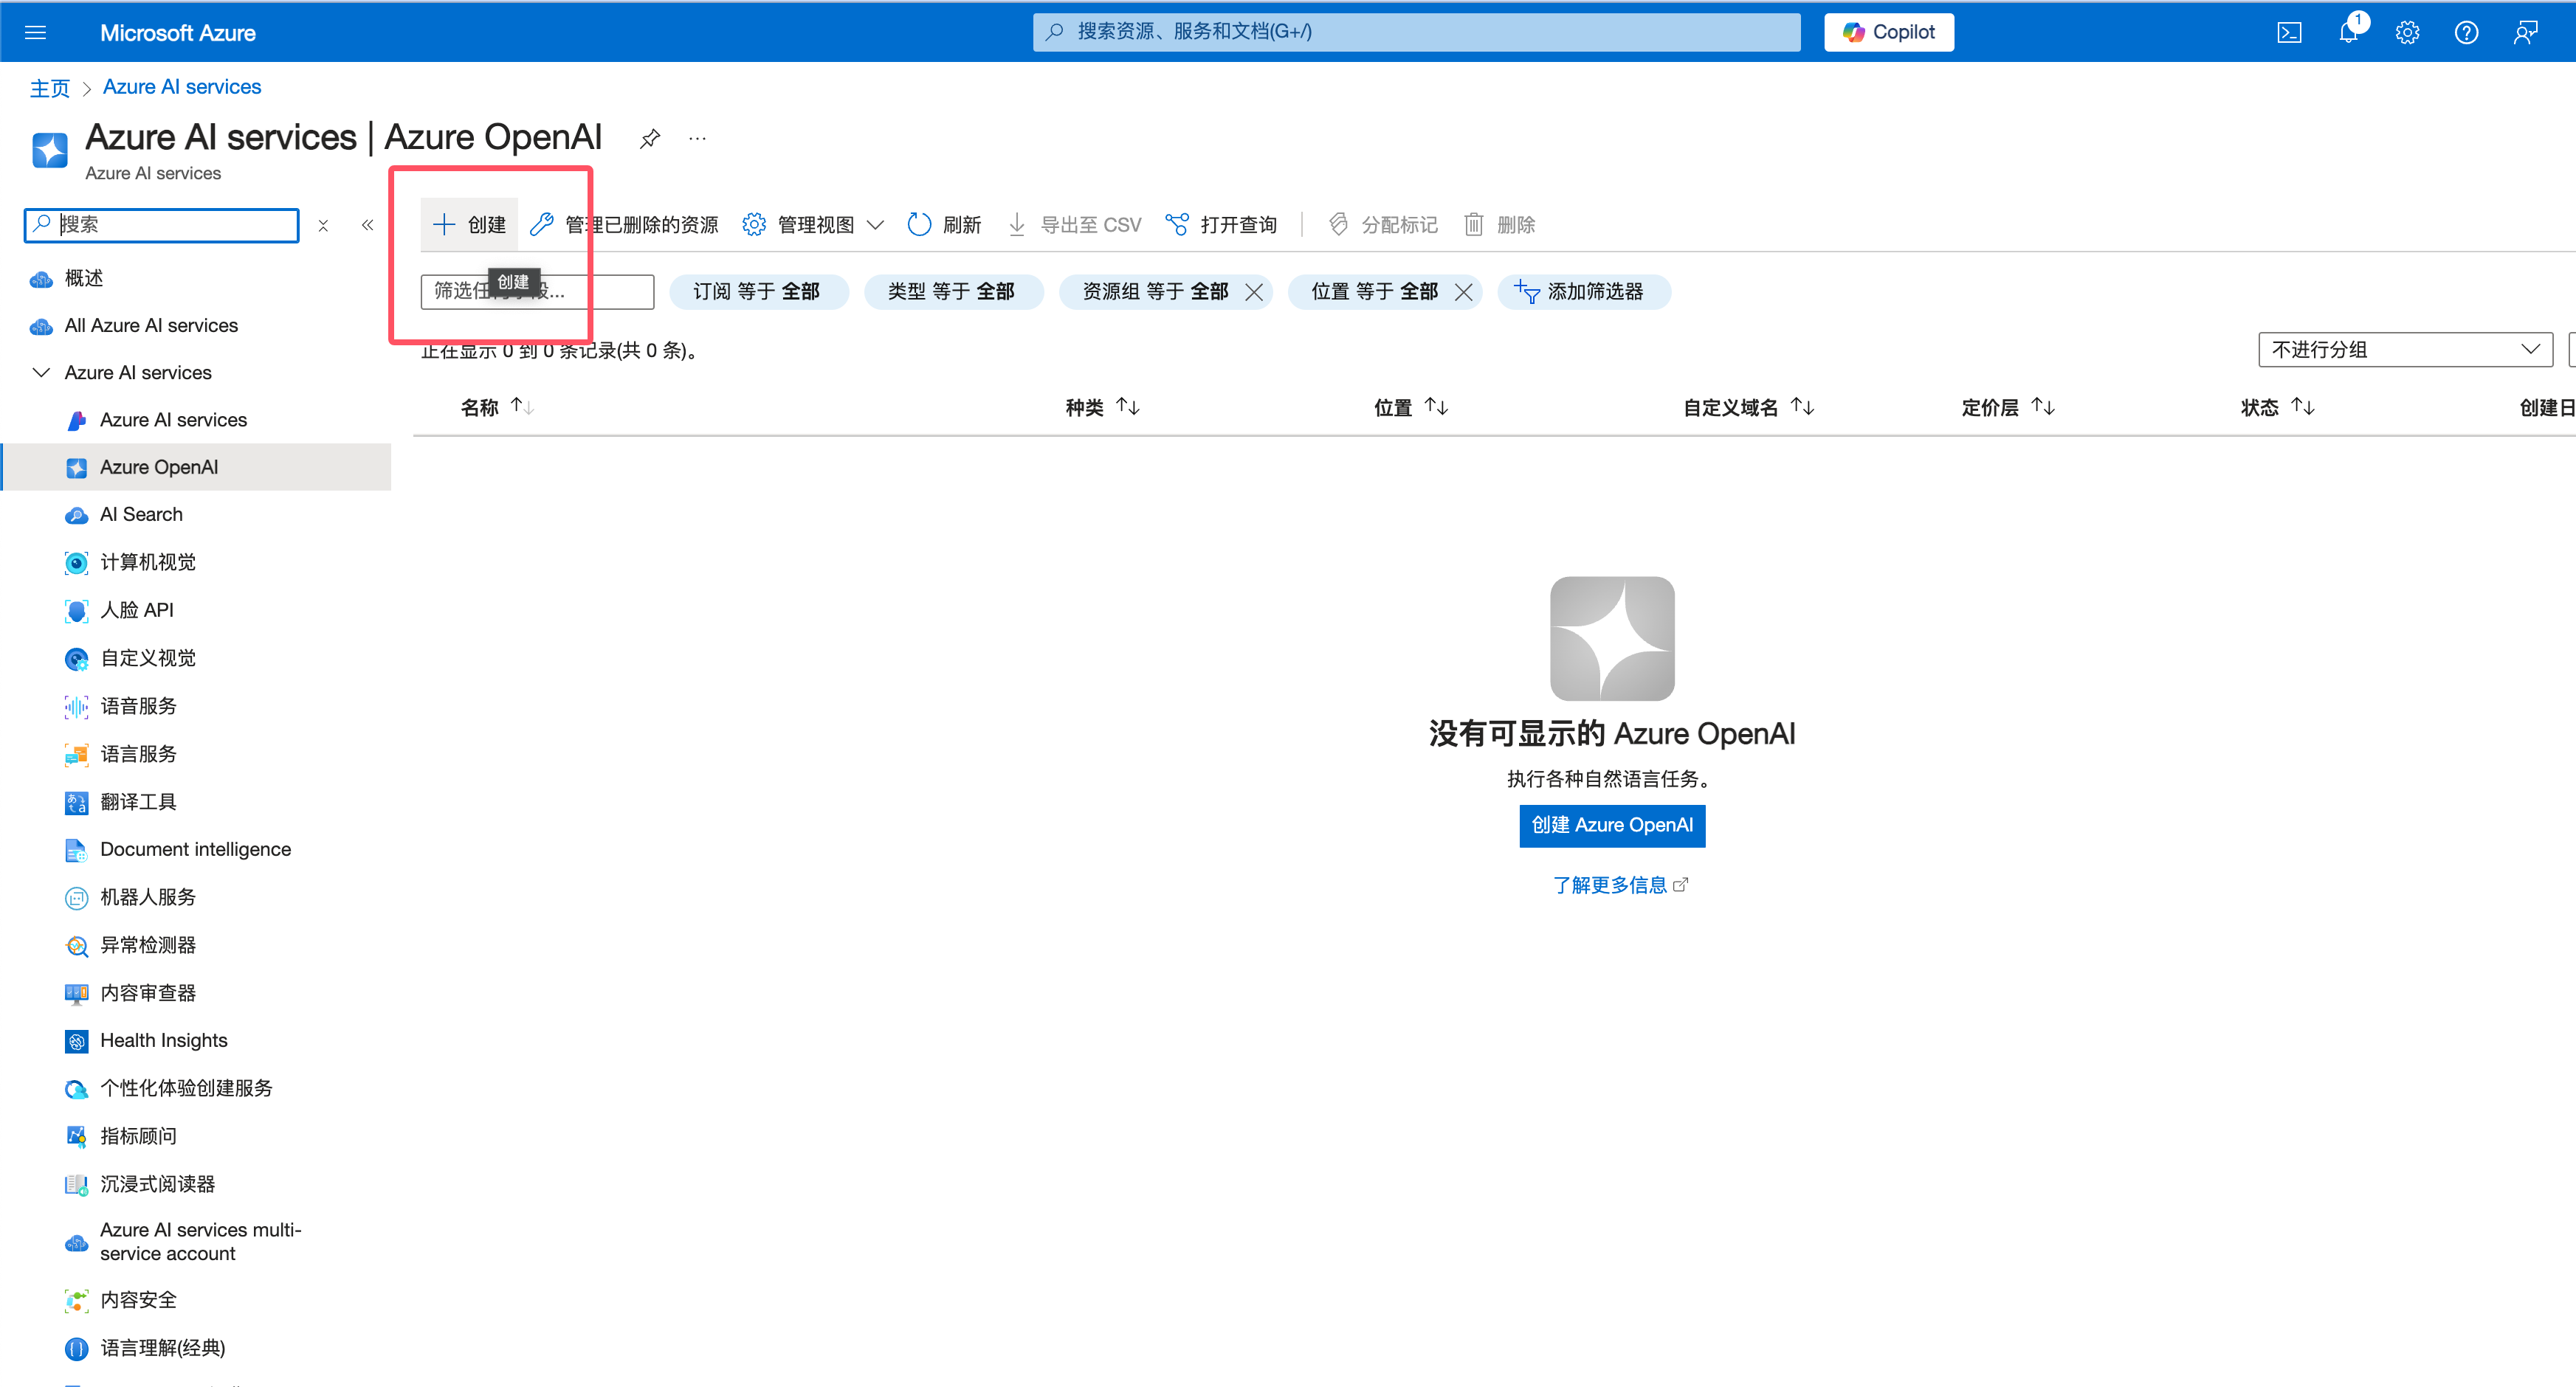
Task: Click 分配标记
Action: (x=1382, y=225)
